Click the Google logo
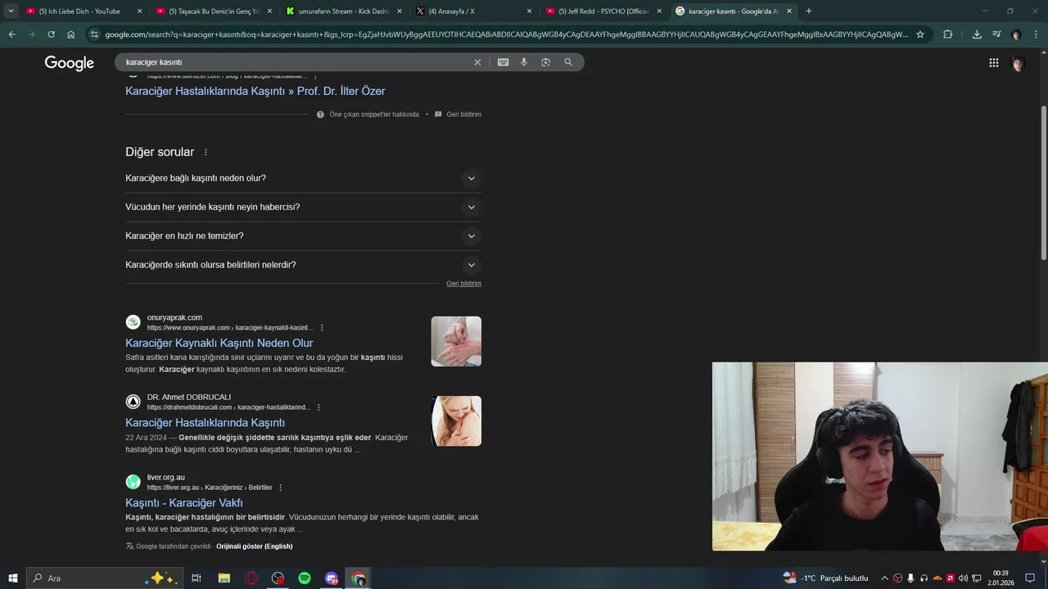This screenshot has height=589, width=1048. coord(70,63)
